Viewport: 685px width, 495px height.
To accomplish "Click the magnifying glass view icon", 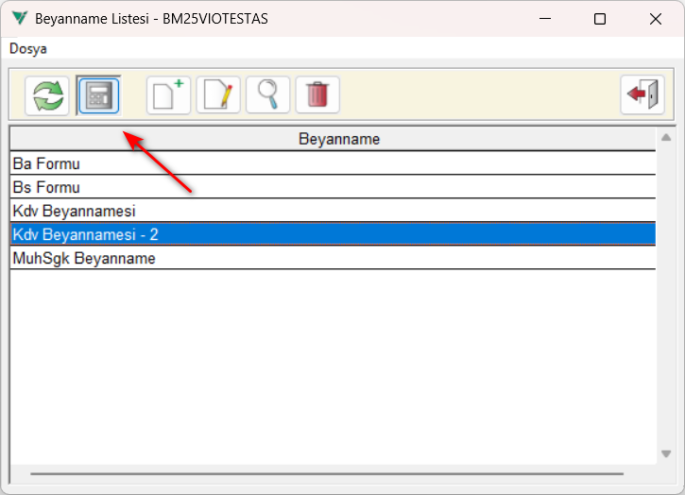I will click(x=267, y=94).
